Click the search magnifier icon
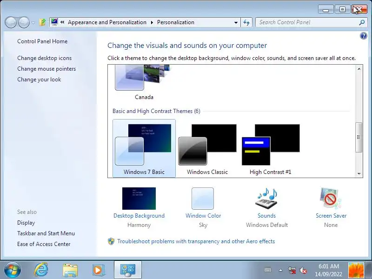Screen dimensions: 372x279 click(362, 22)
